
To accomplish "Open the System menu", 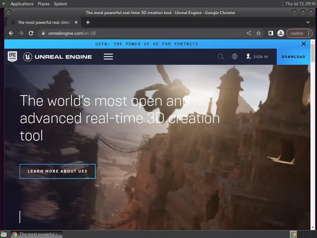I will click(x=60, y=4).
